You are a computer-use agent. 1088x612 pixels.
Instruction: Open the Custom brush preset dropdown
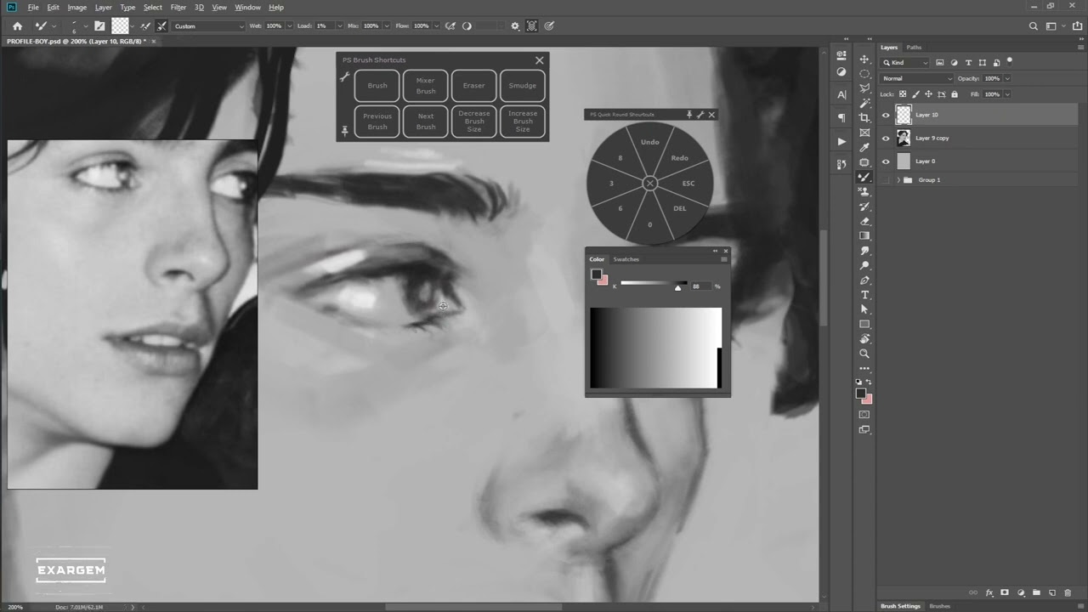click(x=208, y=26)
